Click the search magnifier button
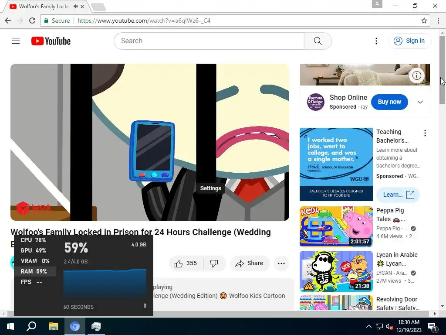The width and height of the screenshot is (446, 335). (x=318, y=41)
